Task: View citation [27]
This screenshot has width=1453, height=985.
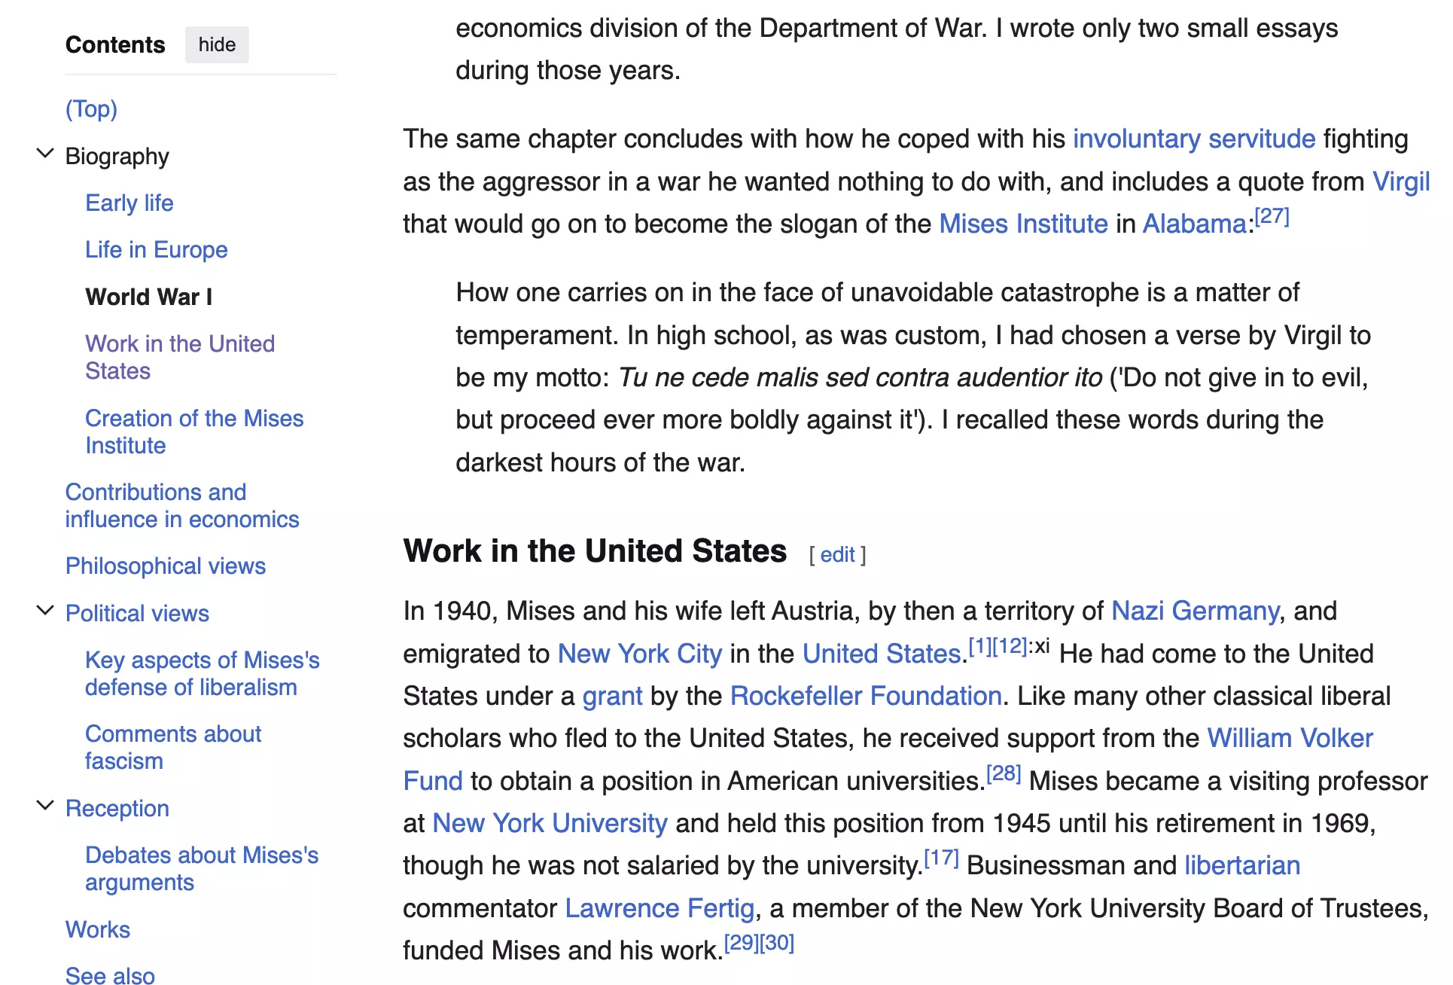Action: pos(1272,217)
